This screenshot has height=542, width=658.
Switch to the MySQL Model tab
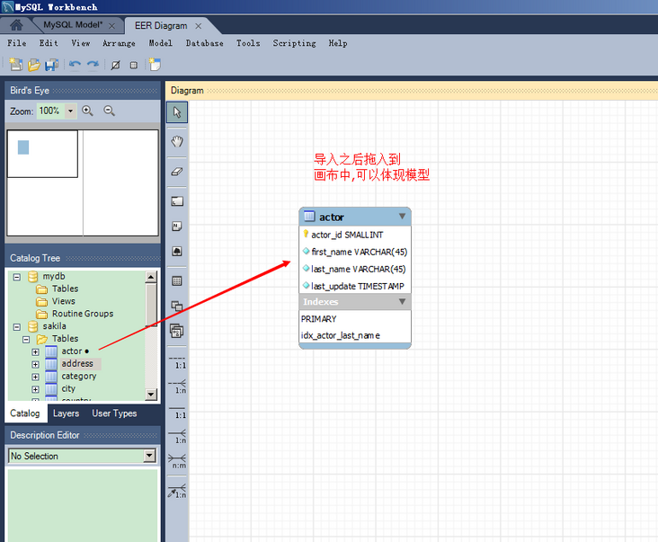coord(73,26)
